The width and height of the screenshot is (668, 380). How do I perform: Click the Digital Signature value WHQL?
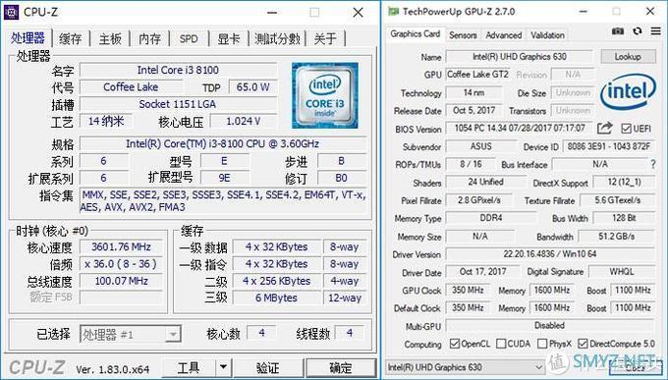tap(622, 271)
